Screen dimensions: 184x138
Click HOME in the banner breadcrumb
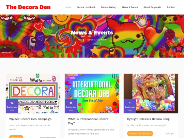pos(81,40)
